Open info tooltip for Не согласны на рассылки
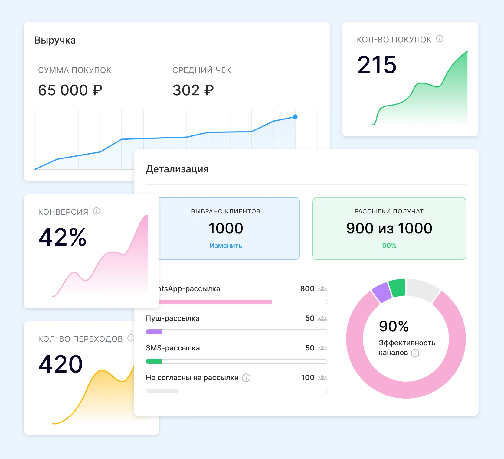The height and width of the screenshot is (459, 504). point(246,378)
